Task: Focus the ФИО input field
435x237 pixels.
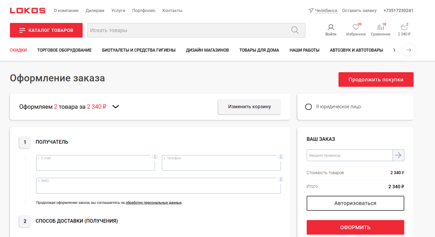Action: point(158,186)
